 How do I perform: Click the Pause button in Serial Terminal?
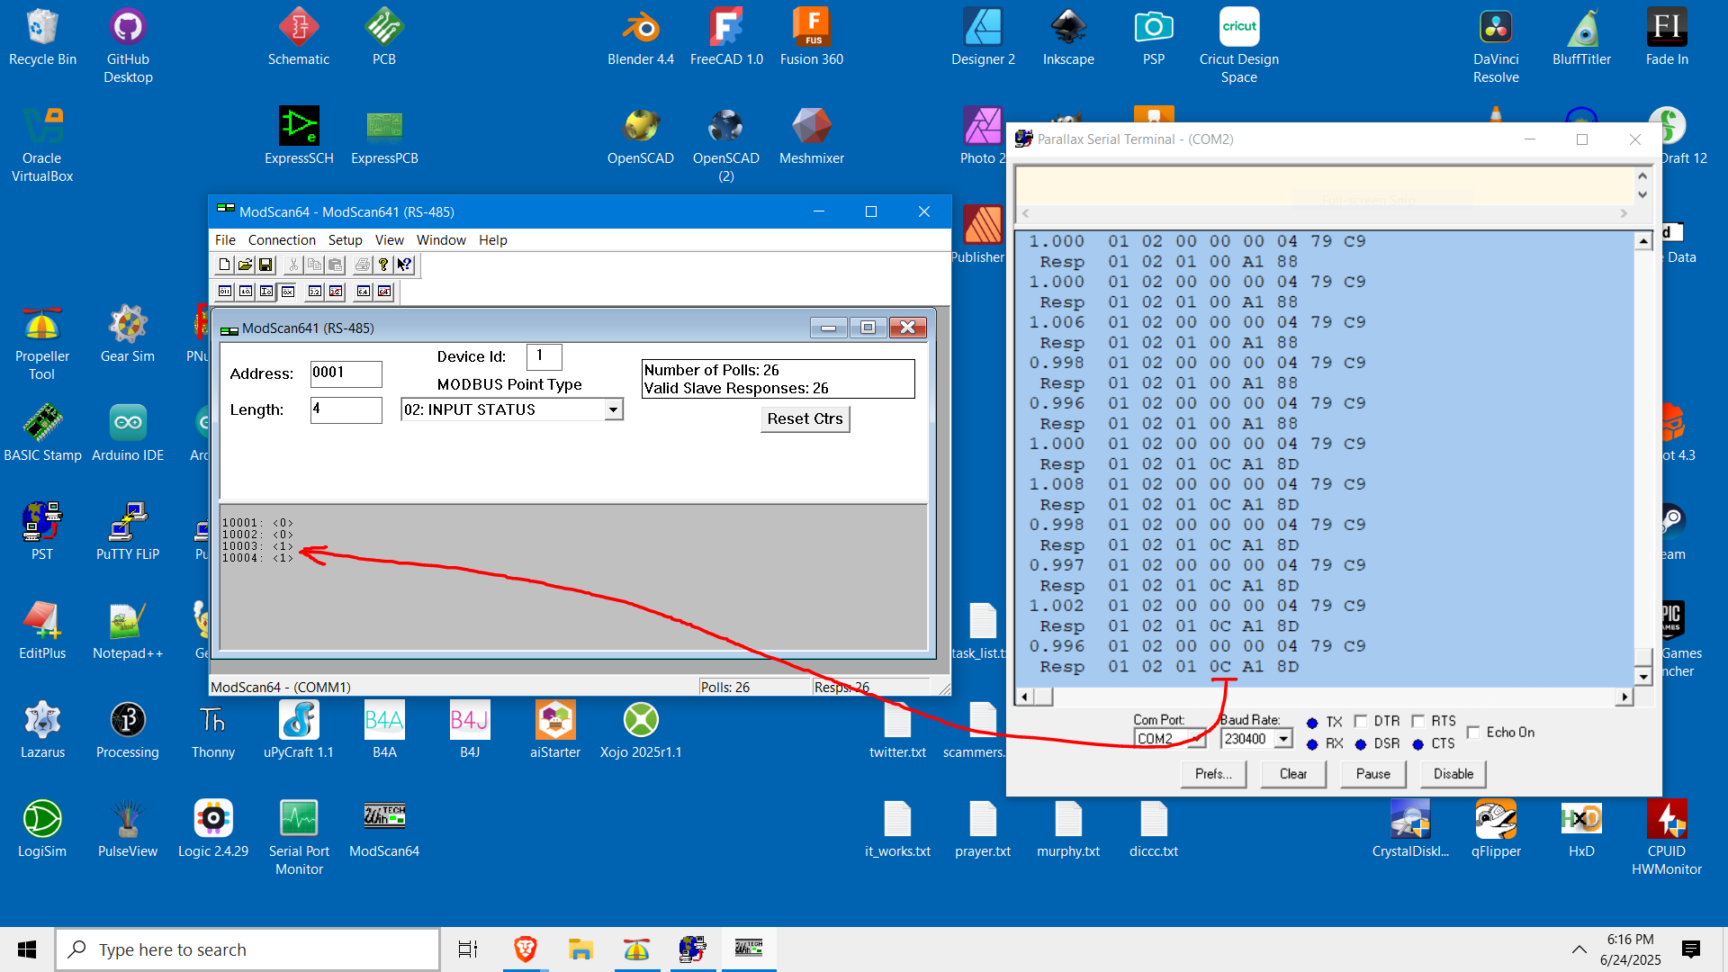(x=1372, y=774)
